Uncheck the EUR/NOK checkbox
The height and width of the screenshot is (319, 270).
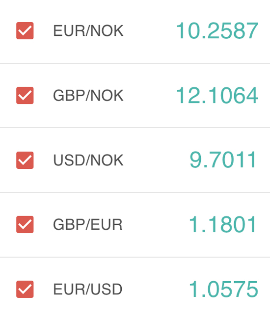pos(25,31)
